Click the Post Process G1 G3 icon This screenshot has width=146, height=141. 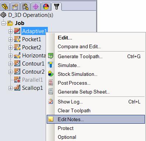pos(51,82)
